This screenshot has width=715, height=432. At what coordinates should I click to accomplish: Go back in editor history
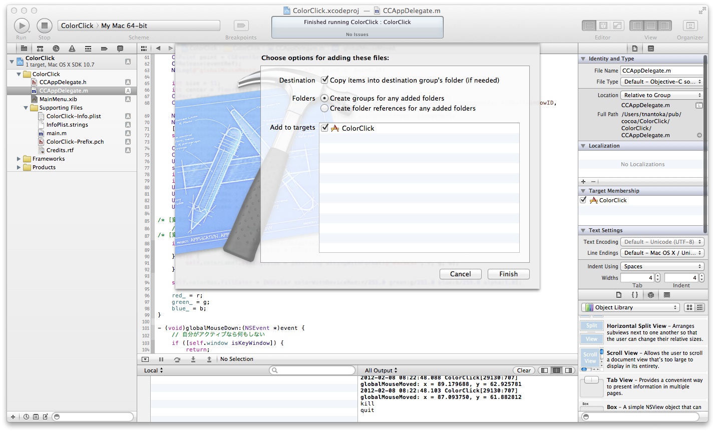(158, 49)
